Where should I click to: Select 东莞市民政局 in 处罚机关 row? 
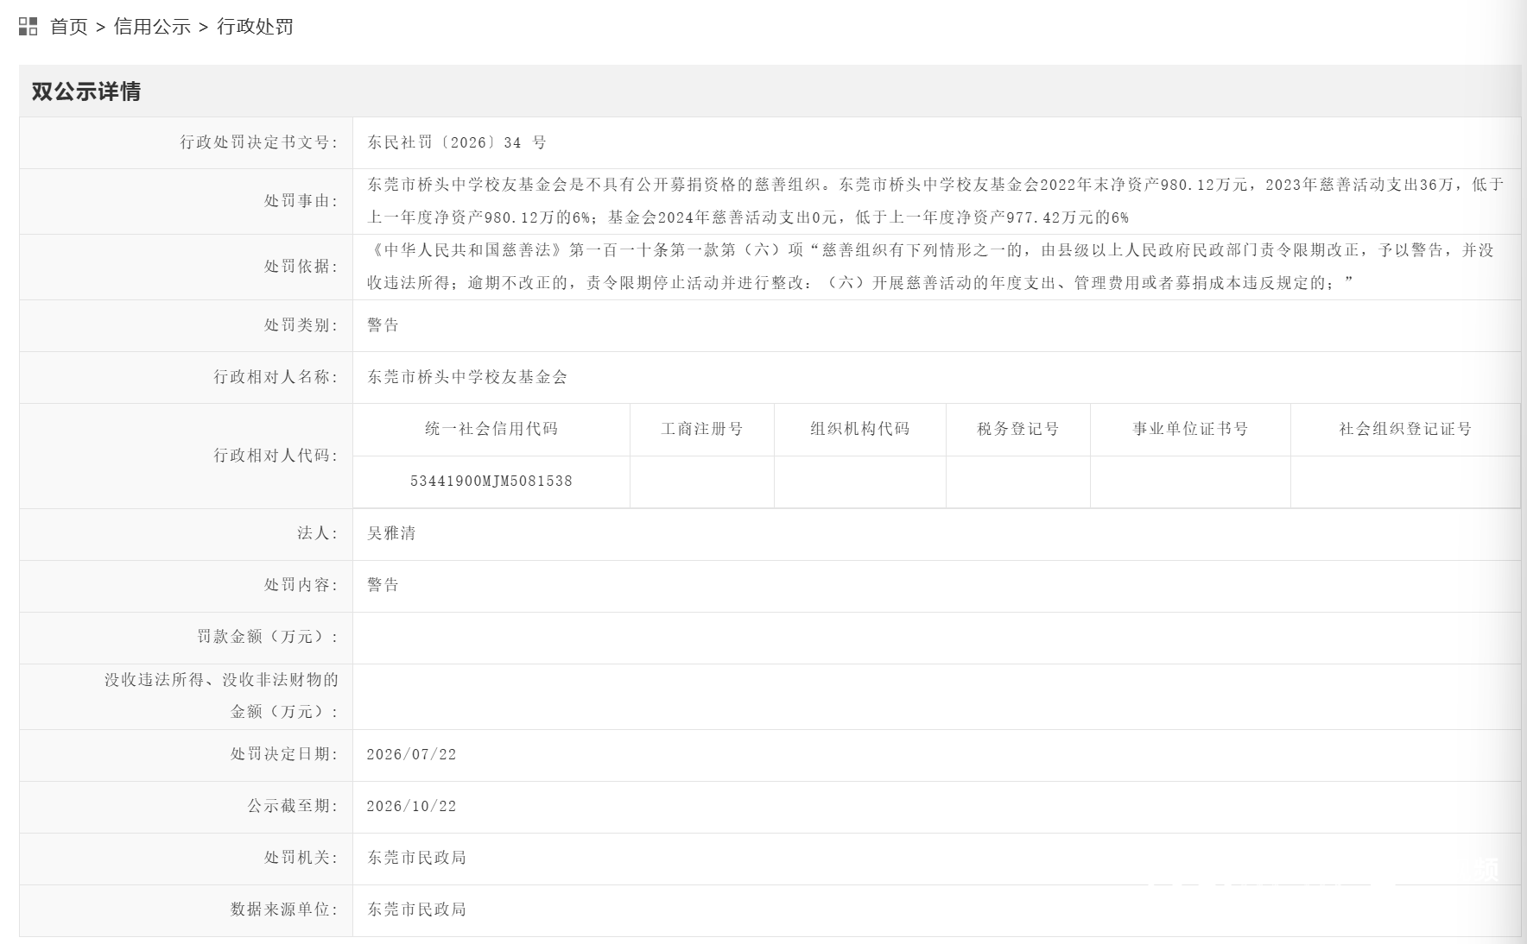(x=417, y=858)
